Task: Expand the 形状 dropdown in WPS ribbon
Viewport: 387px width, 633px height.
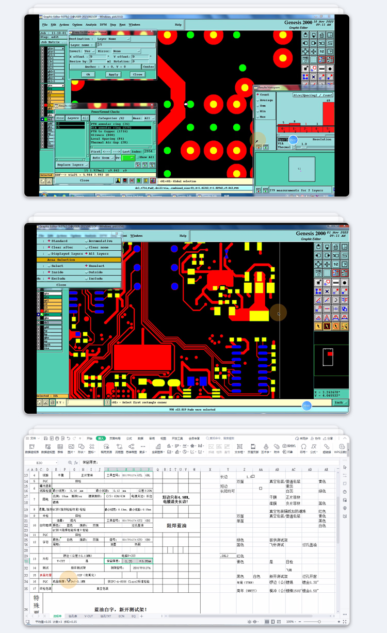Action: coord(83,449)
